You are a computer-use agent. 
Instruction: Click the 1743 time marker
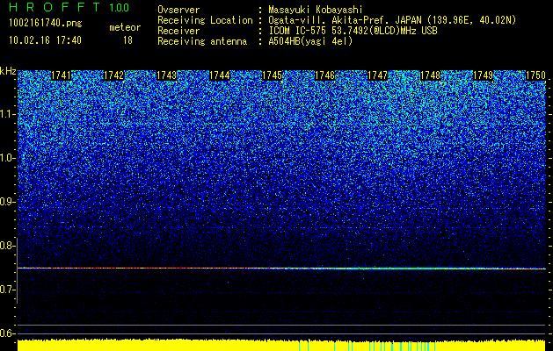[x=166, y=75]
